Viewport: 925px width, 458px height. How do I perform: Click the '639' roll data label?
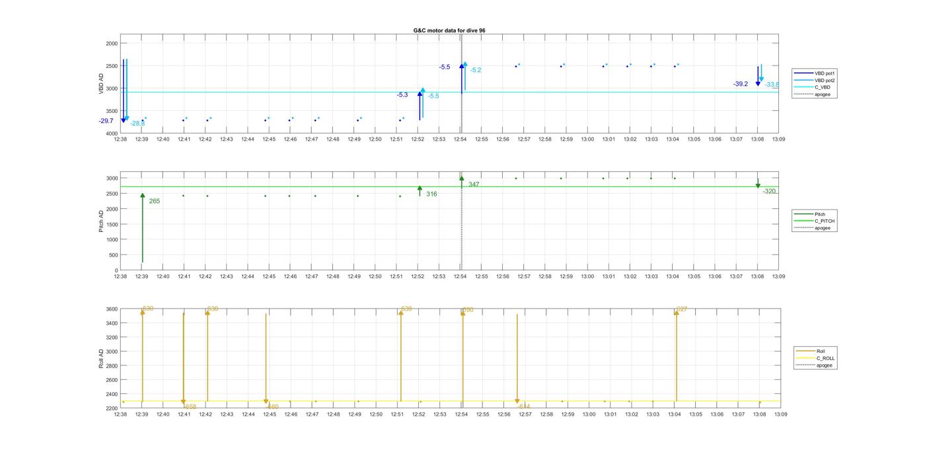click(406, 309)
